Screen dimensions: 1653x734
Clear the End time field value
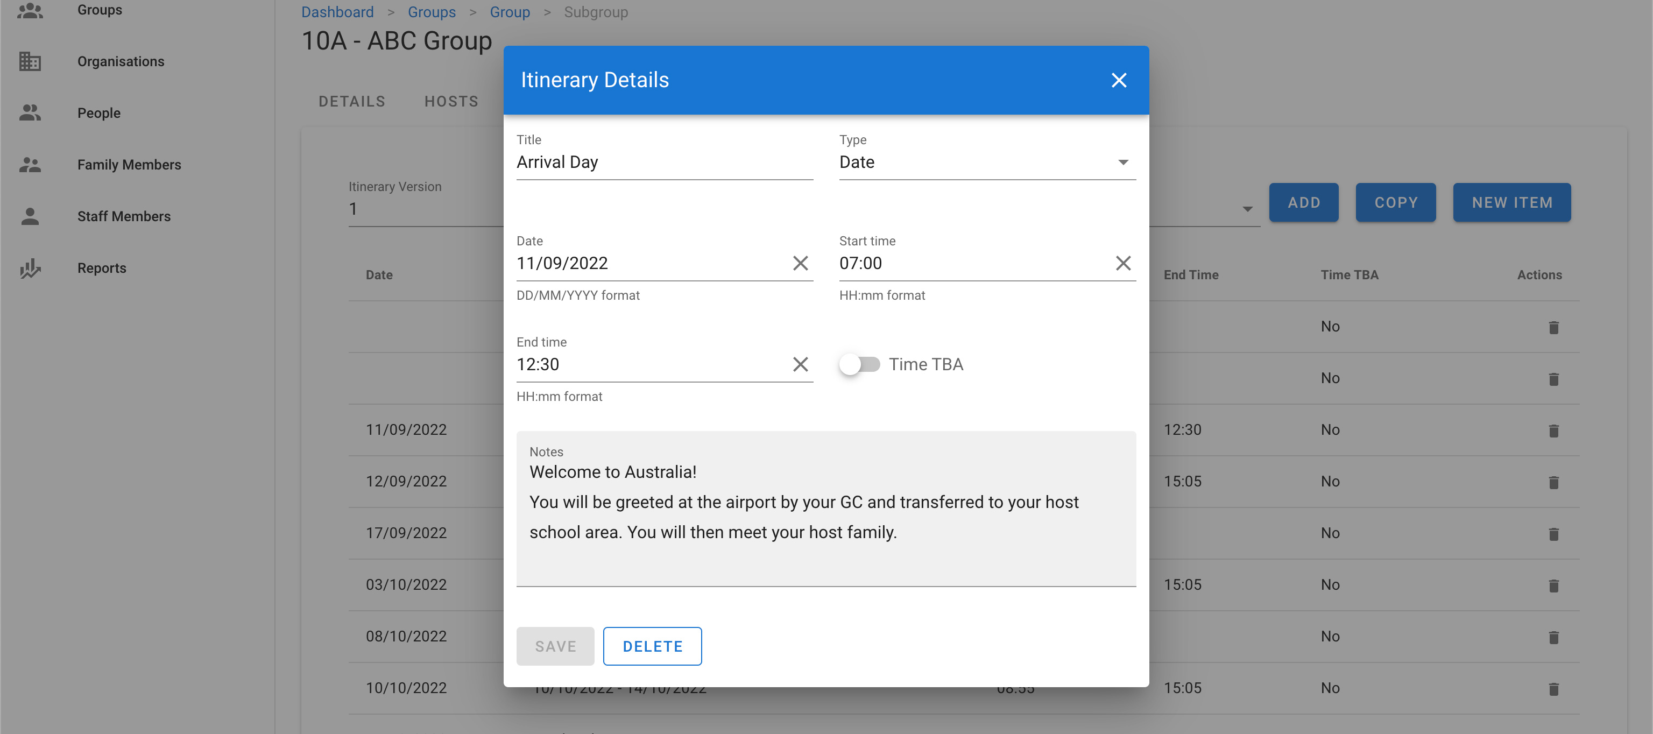pos(800,364)
